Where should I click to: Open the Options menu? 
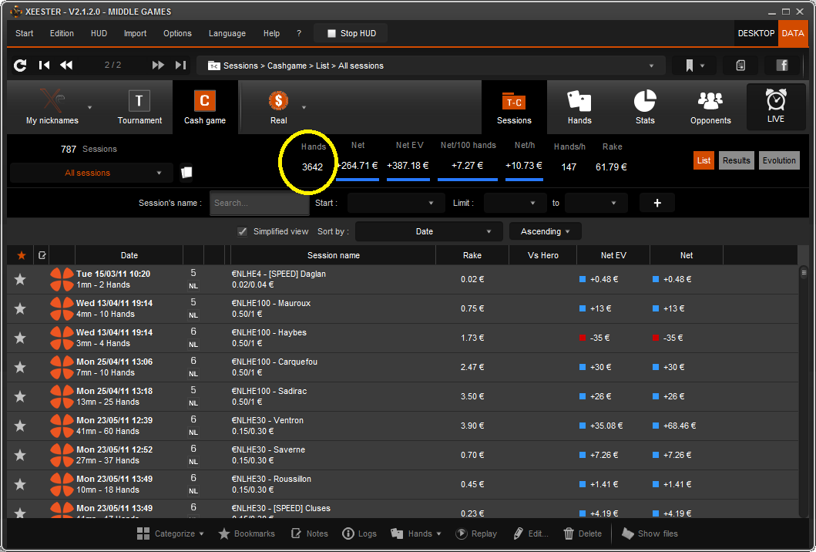(177, 33)
